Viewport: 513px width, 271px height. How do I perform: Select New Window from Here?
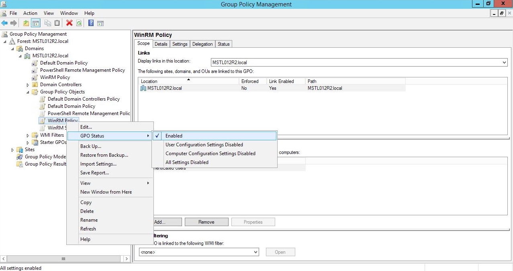pyautogui.click(x=110, y=192)
